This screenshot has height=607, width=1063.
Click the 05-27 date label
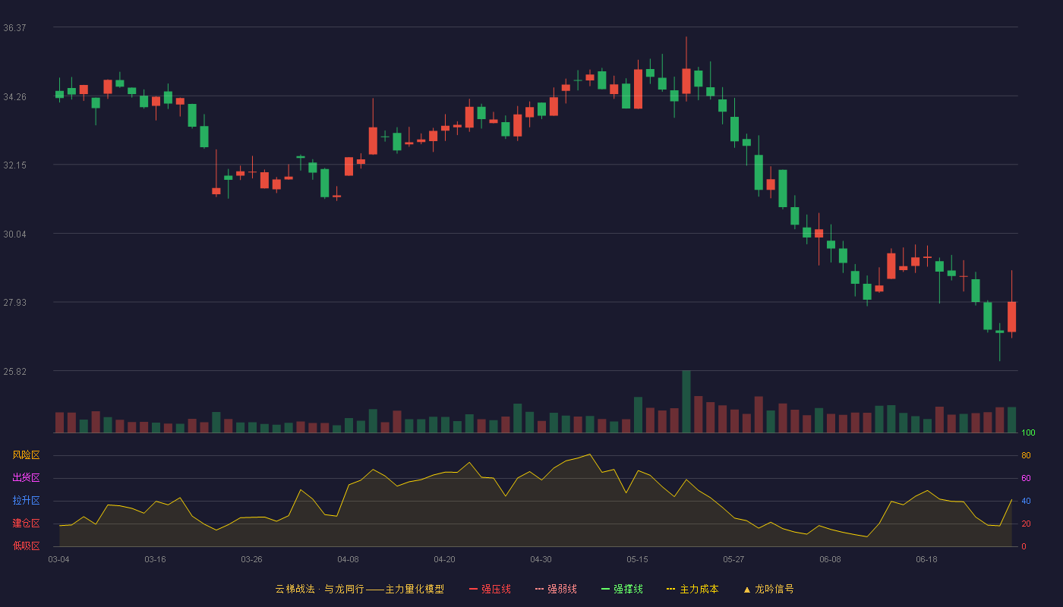pos(733,559)
